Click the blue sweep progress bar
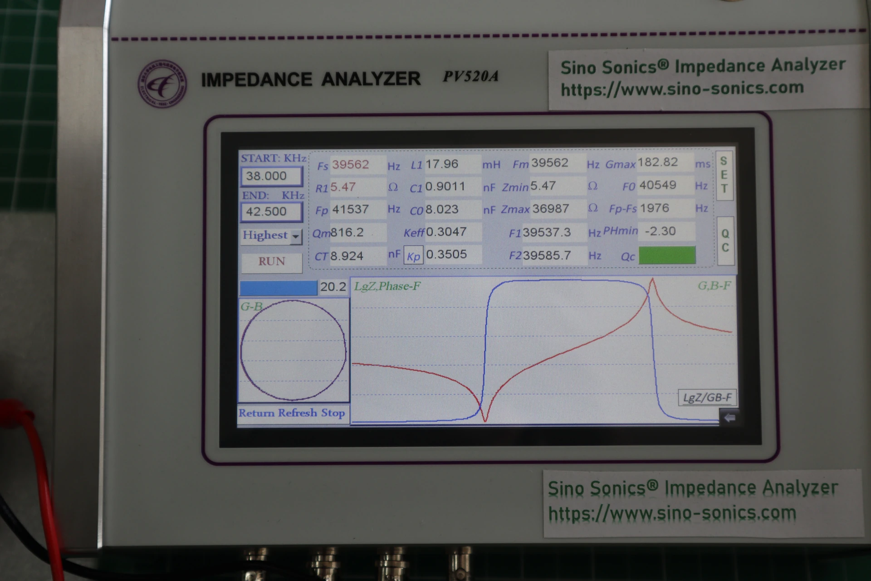 278,288
